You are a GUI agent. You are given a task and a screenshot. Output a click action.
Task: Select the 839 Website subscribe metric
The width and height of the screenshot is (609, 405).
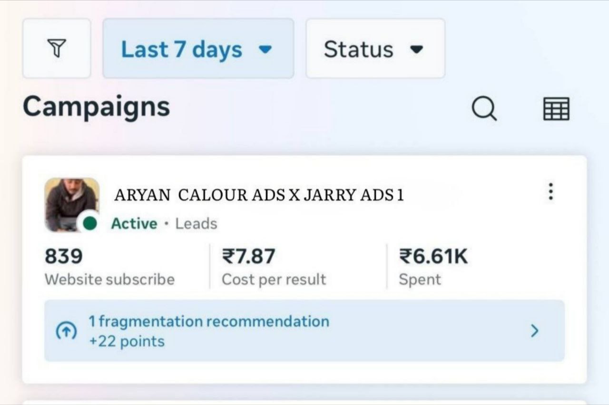109,267
